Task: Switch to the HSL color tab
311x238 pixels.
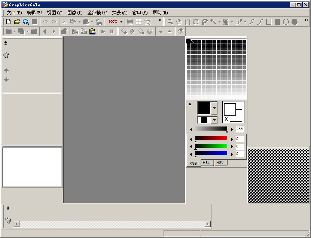Action: [x=207, y=162]
